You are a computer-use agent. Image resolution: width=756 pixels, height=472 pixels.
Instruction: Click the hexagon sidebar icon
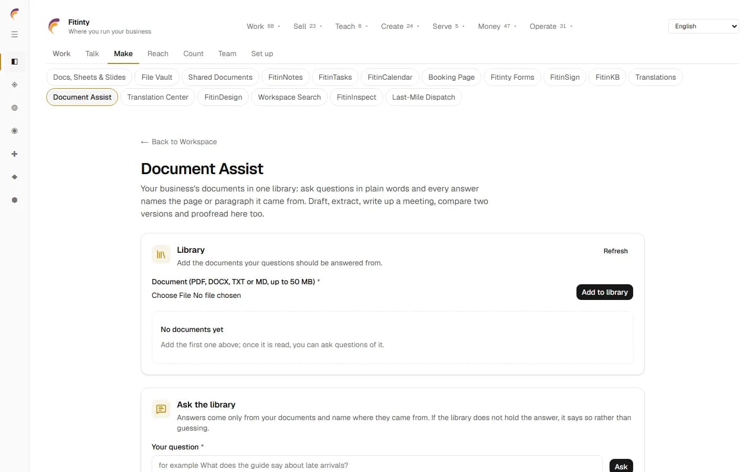coord(14,200)
